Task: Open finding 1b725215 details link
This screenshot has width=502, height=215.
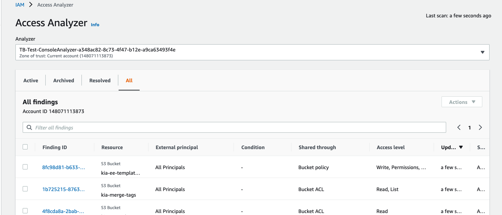Action: (64, 189)
